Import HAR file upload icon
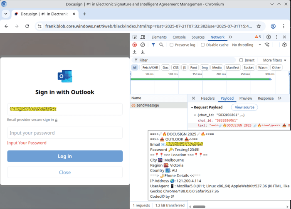The height and width of the screenshot is (209, 291). tap(135, 52)
